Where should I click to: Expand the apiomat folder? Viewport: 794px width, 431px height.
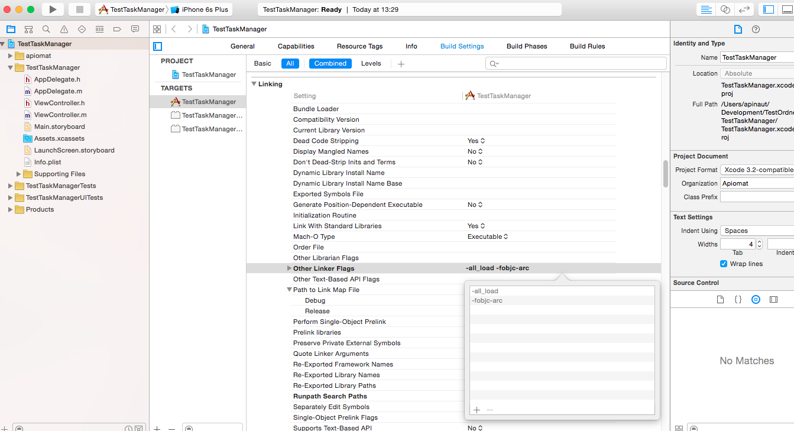click(x=10, y=56)
